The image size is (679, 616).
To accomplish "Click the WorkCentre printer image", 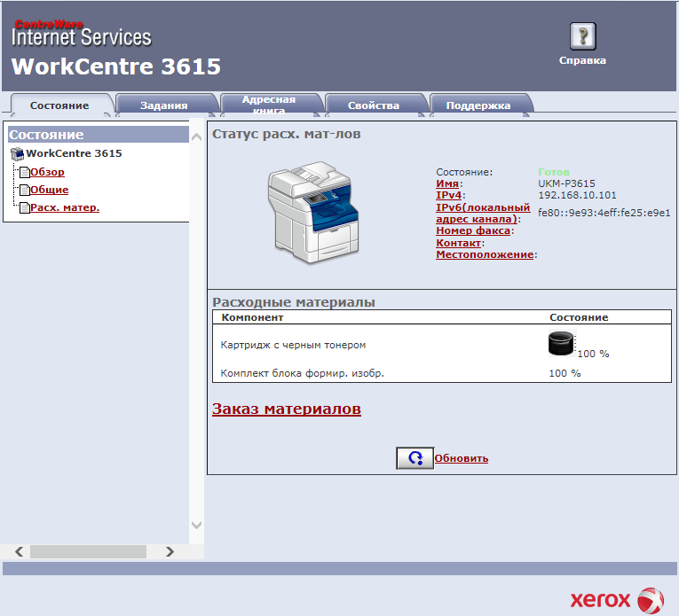I will (313, 212).
